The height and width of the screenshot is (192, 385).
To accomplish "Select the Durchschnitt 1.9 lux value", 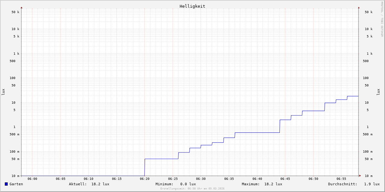I will pyautogui.click(x=372, y=184).
